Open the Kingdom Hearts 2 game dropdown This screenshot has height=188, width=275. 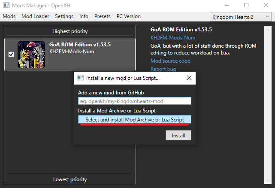(239, 17)
